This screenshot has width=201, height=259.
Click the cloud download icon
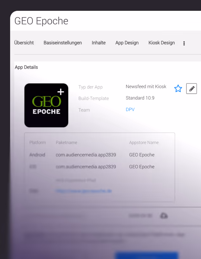tap(164, 216)
